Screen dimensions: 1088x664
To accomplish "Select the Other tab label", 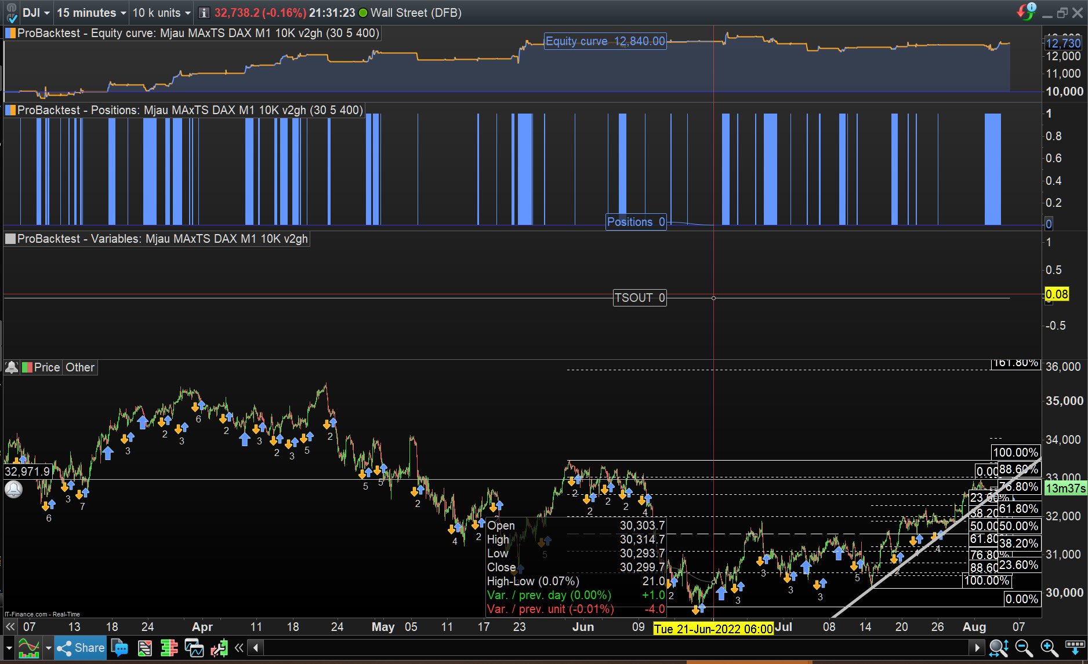I will pyautogui.click(x=80, y=367).
